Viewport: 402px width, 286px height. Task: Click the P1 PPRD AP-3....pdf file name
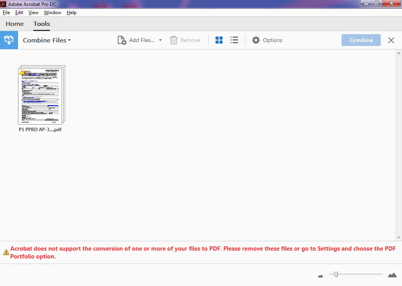[40, 130]
